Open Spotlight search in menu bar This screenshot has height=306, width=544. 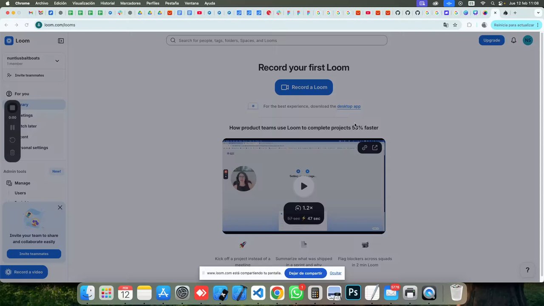[x=493, y=3]
